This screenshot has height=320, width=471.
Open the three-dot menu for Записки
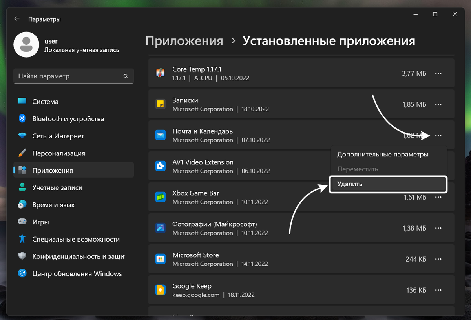[x=438, y=104]
